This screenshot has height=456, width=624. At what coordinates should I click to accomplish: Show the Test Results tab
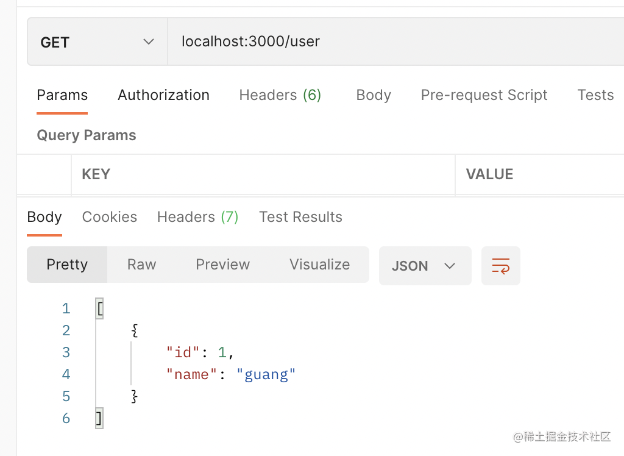point(300,217)
